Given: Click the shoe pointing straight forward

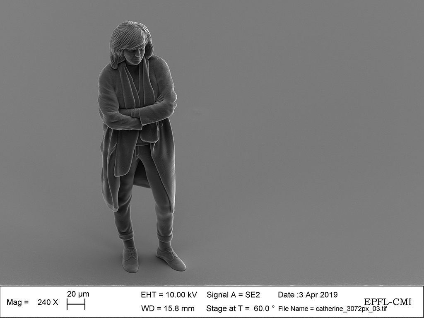Looking at the screenshot, I should click(130, 260).
